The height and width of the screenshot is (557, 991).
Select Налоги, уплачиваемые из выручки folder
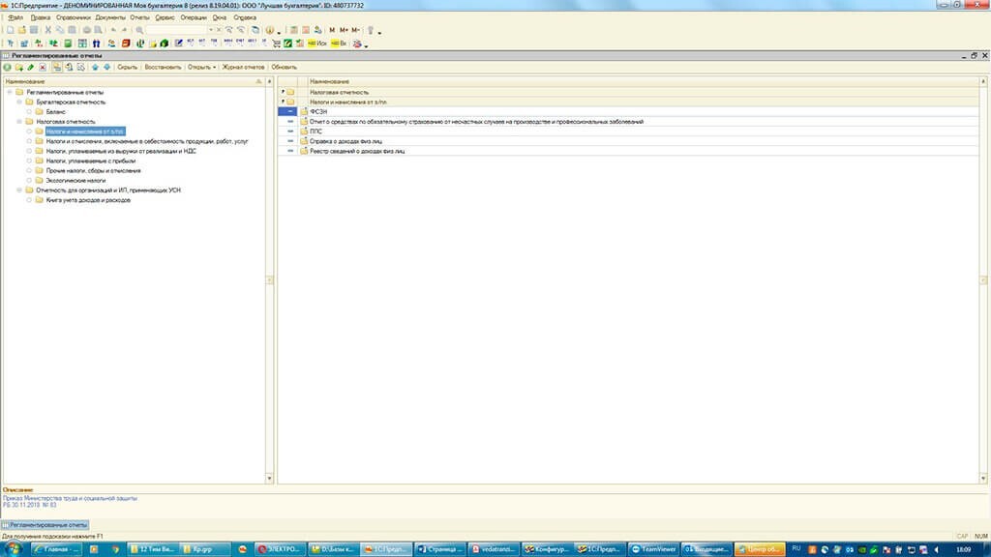pos(121,151)
